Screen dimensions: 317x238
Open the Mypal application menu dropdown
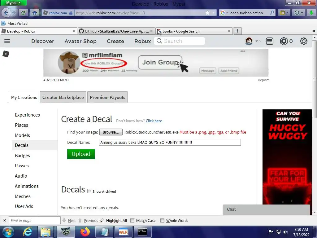(x=14, y=3)
